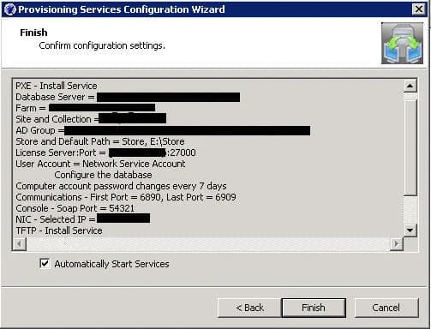The image size is (431, 329).
Task: Click the Finish button
Action: coord(314,308)
